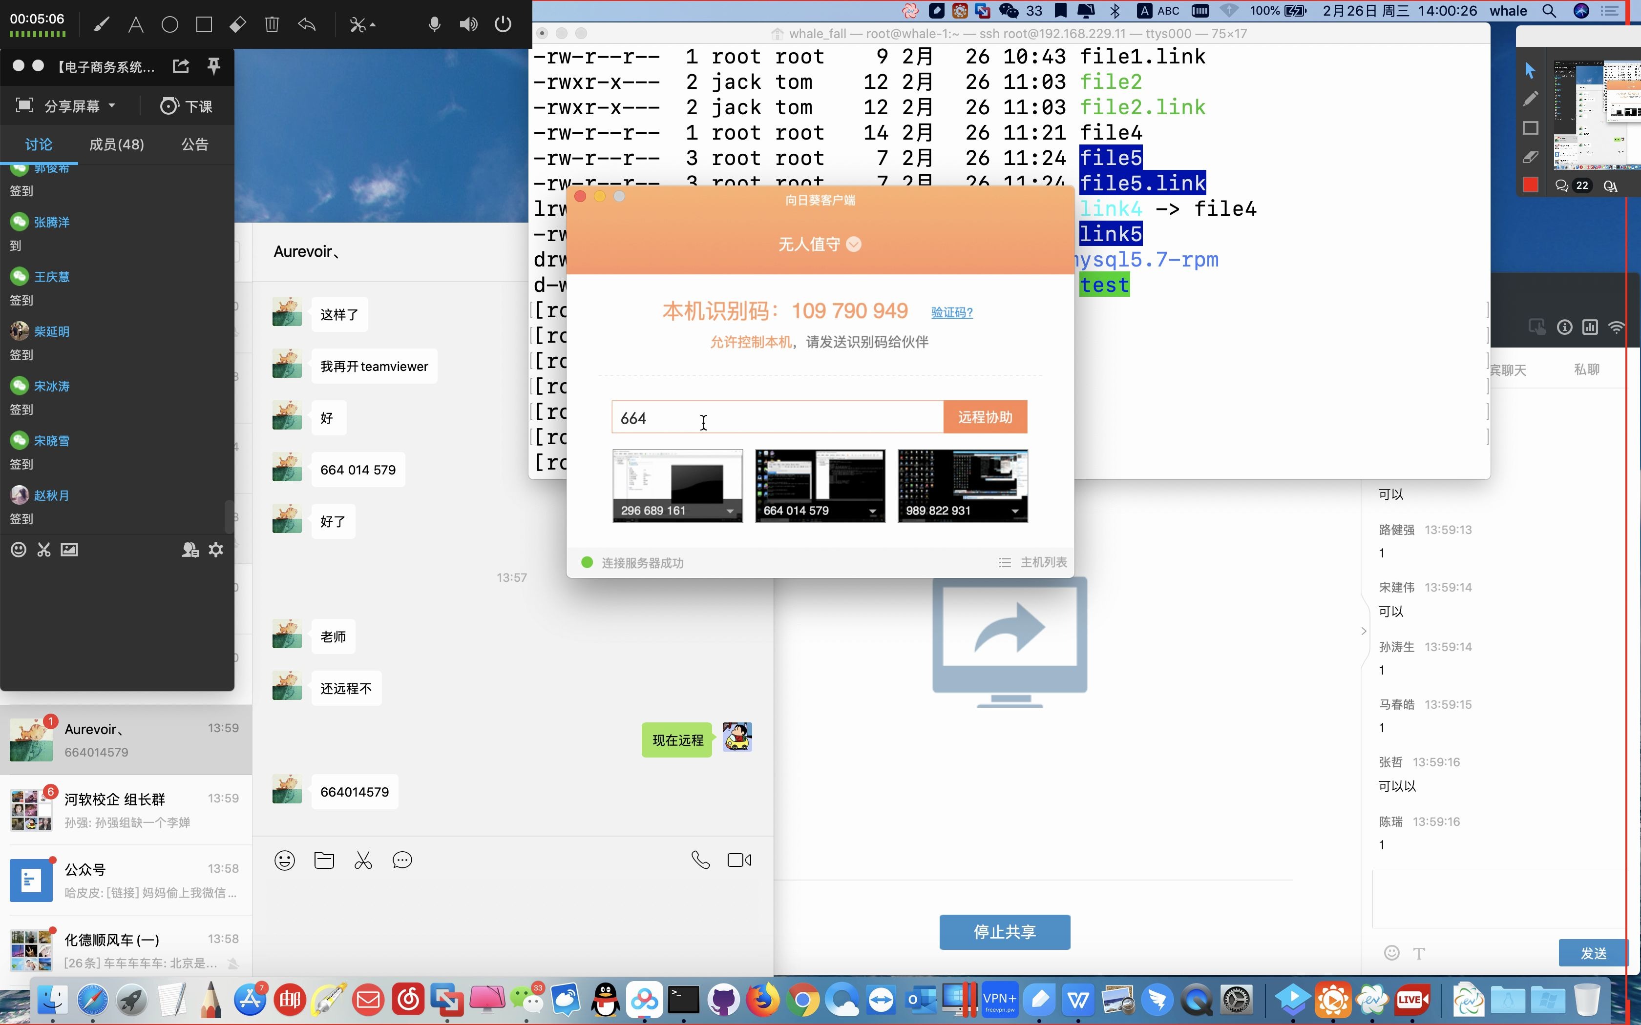Open the emoji picker in the discussion panel

pyautogui.click(x=18, y=550)
